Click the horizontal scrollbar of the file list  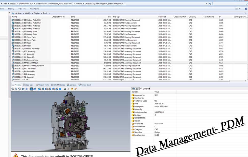tap(121, 81)
